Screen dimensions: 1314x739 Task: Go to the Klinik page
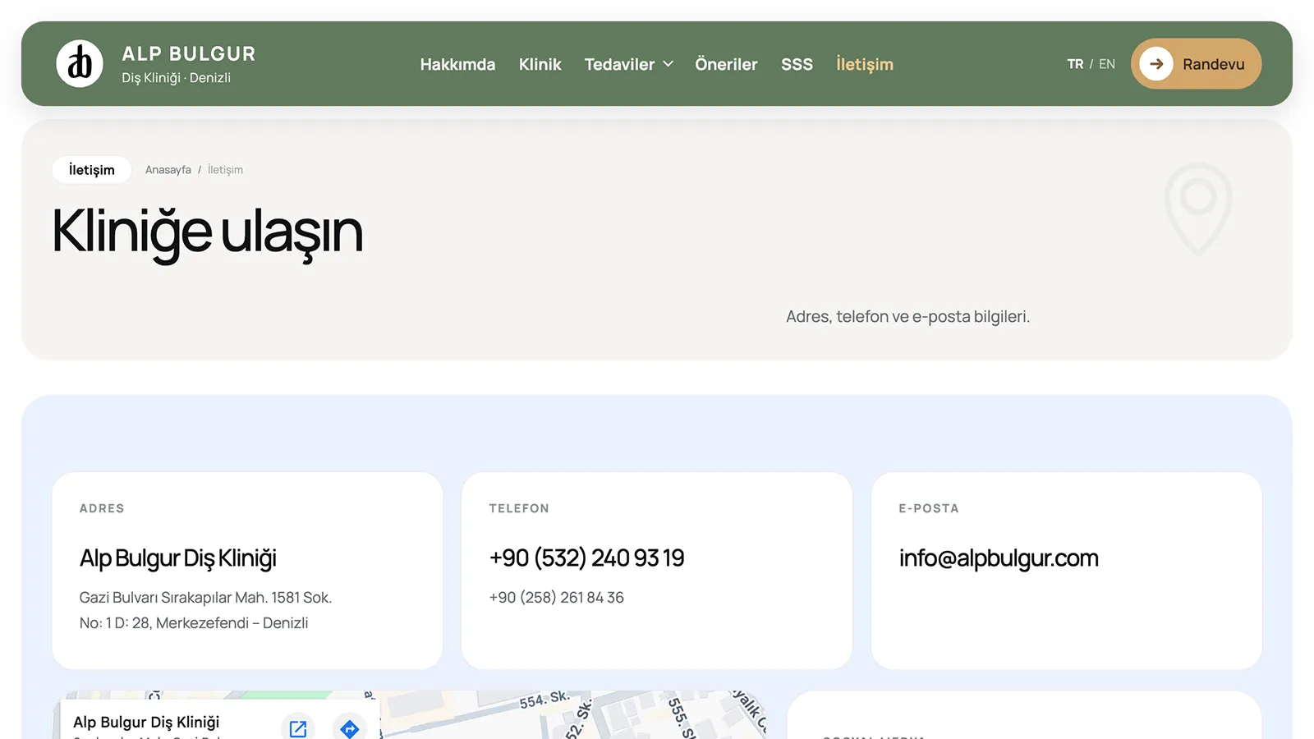[540, 64]
